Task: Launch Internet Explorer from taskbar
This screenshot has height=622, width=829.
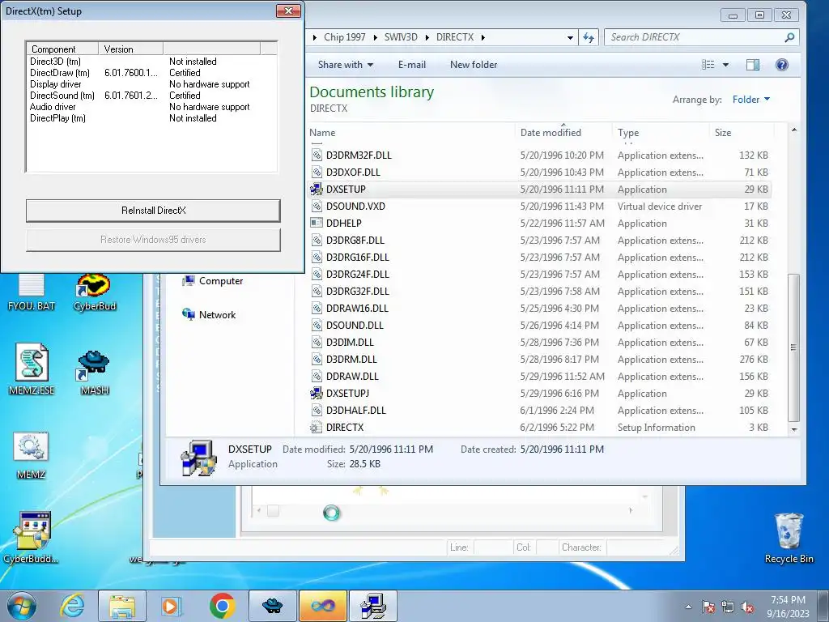Action: (72, 606)
